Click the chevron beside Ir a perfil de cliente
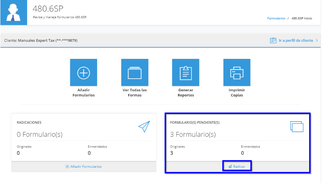 [317, 40]
